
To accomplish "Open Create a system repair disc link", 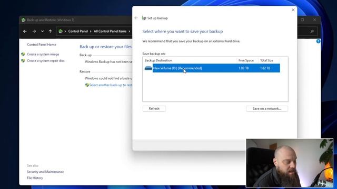I will [x=46, y=61].
